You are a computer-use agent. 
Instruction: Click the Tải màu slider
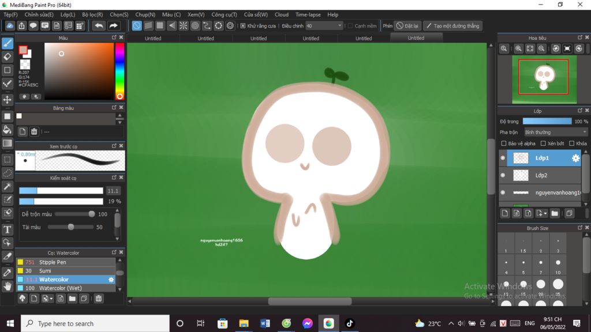[x=70, y=227]
